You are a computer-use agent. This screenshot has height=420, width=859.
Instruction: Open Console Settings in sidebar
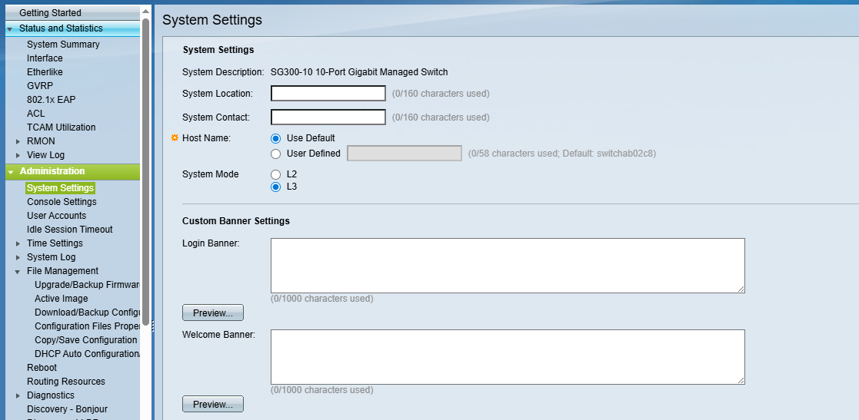pyautogui.click(x=62, y=202)
